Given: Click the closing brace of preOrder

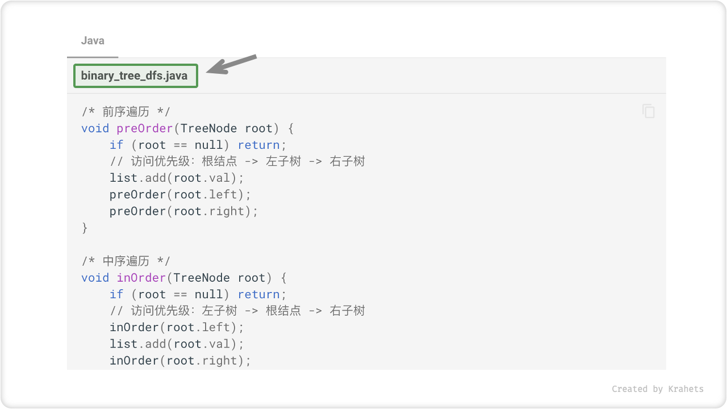Looking at the screenshot, I should 85,228.
